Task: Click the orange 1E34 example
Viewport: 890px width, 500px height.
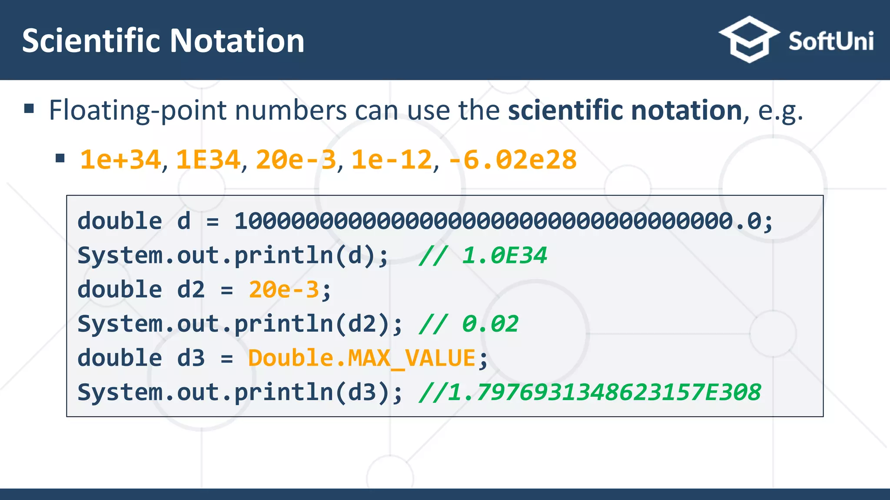Action: click(208, 159)
